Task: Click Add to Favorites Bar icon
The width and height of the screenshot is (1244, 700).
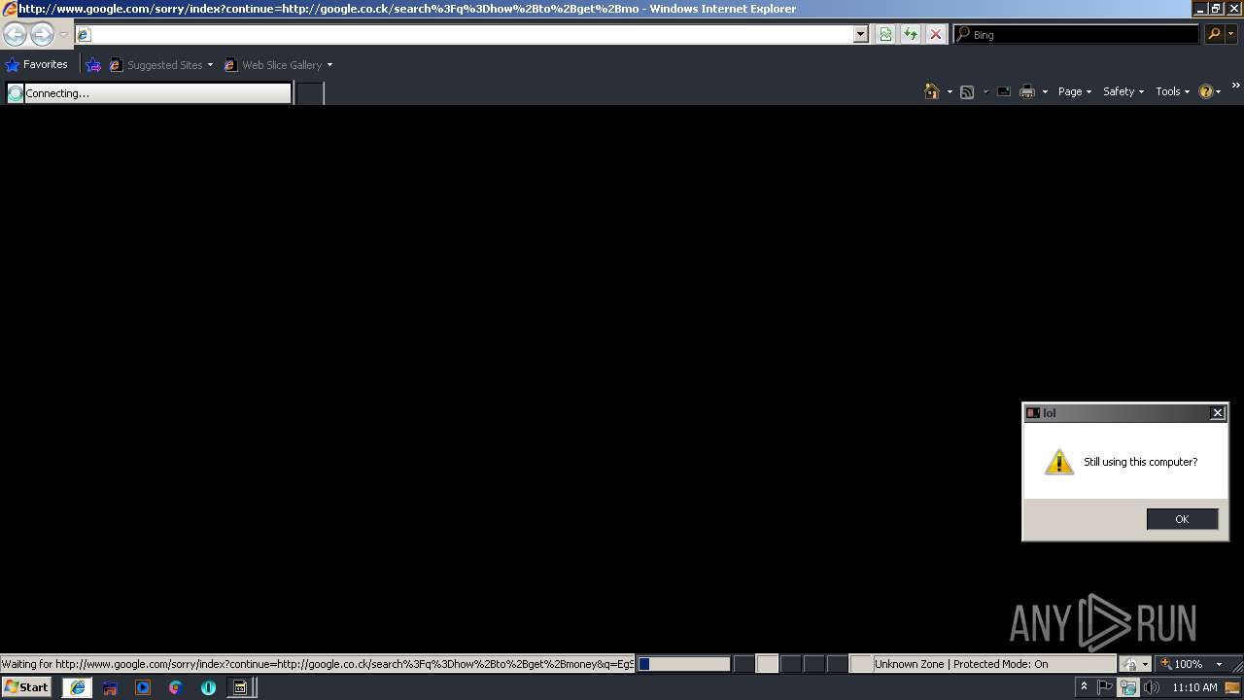Action: pyautogui.click(x=93, y=65)
